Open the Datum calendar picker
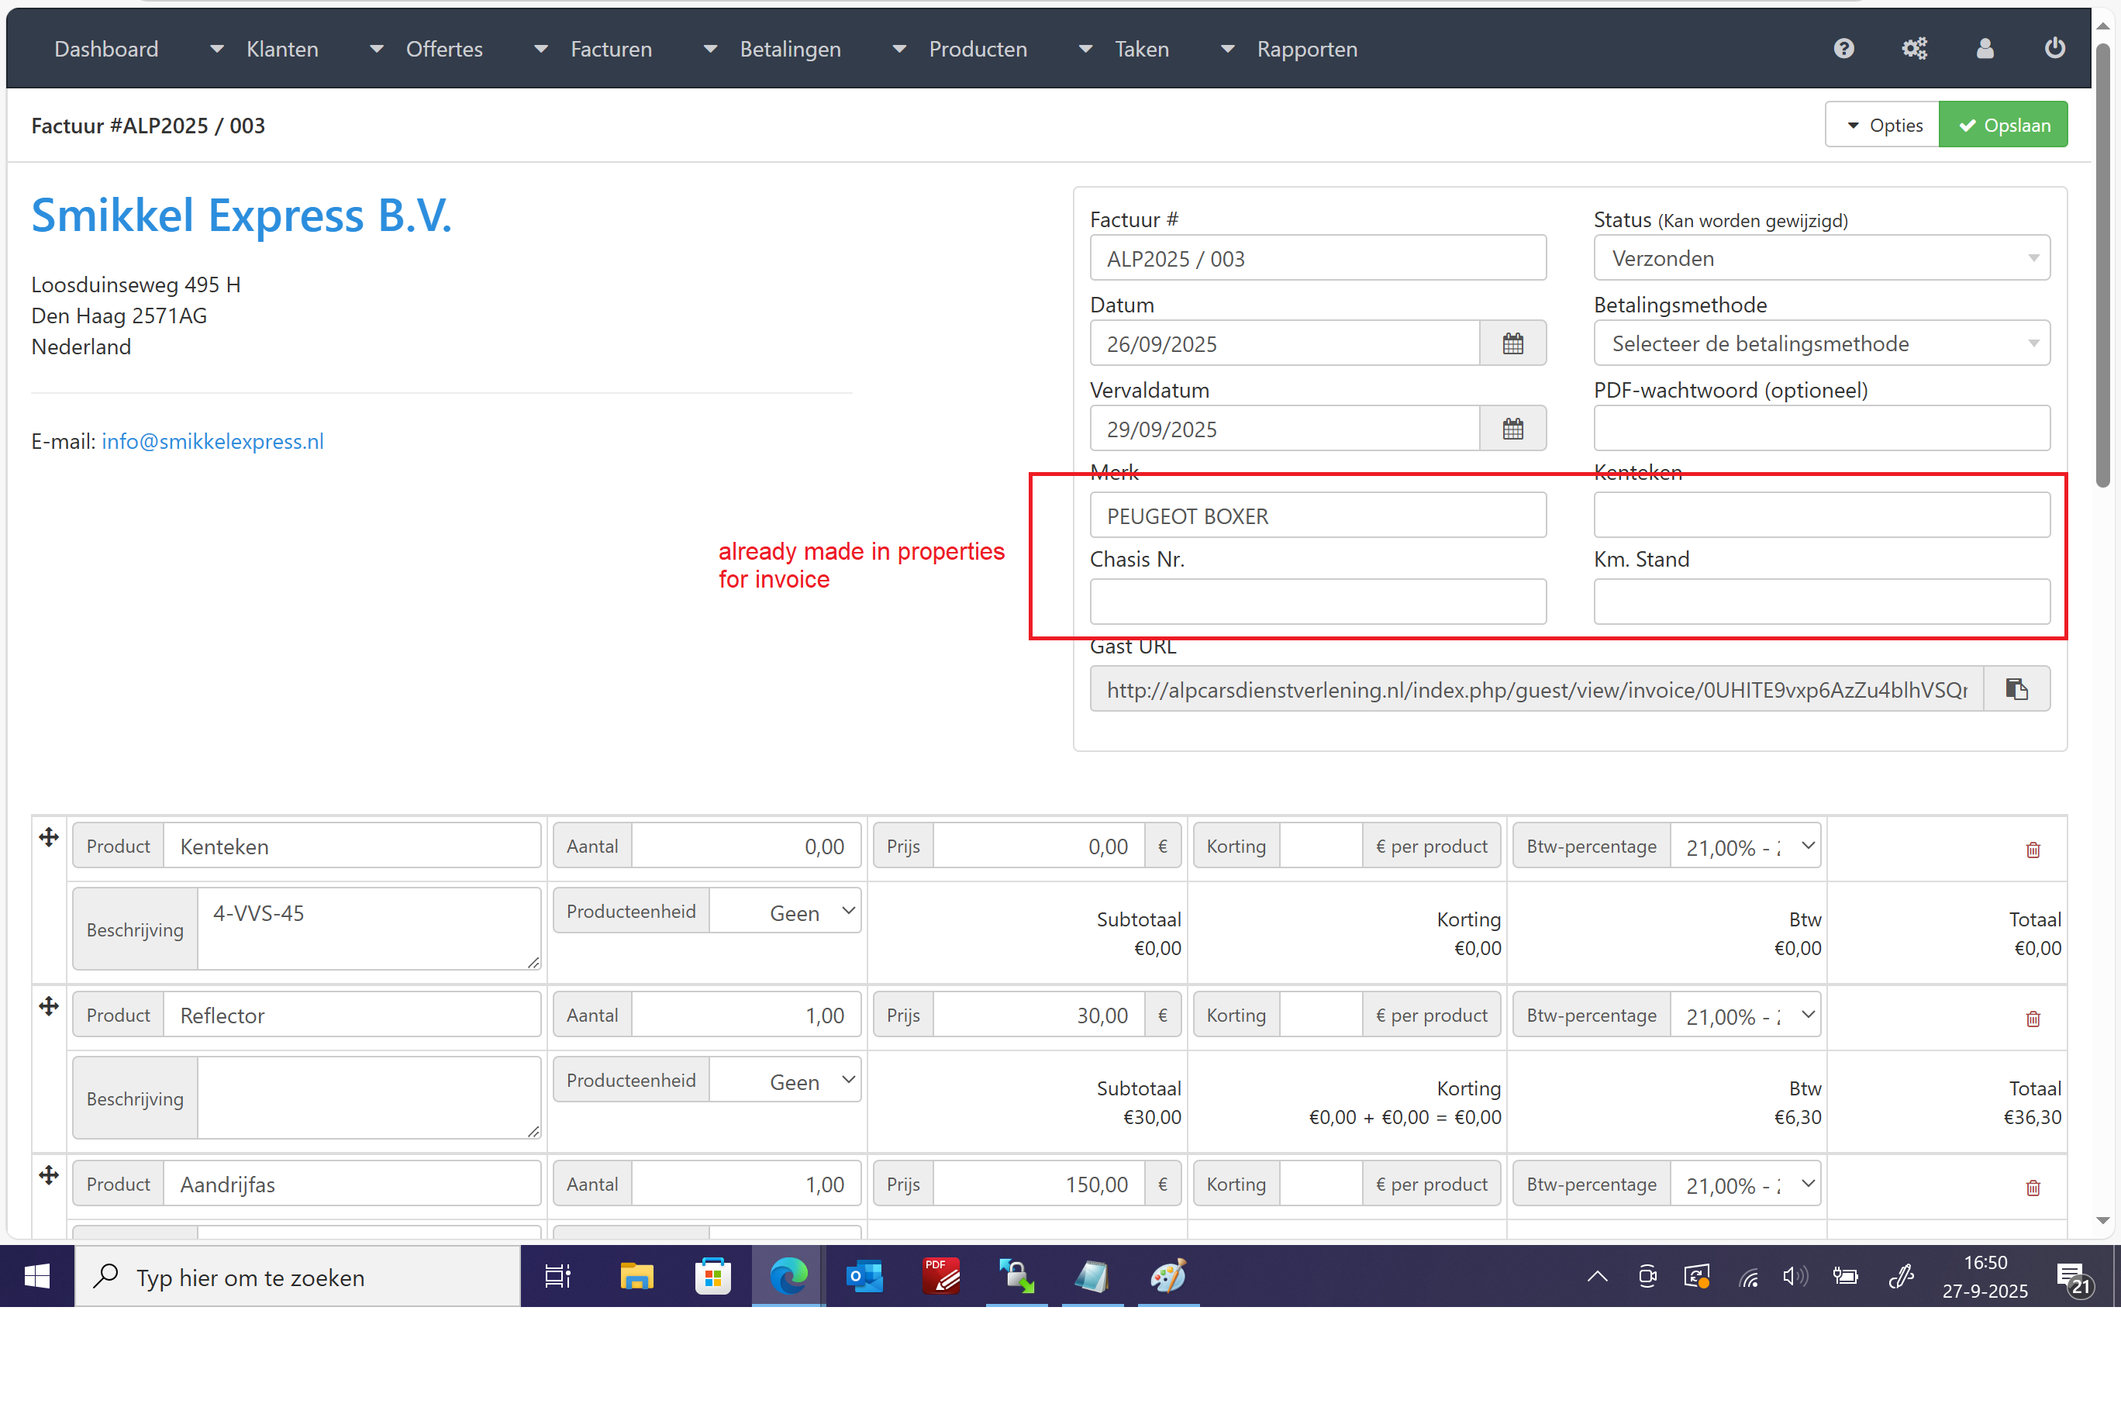This screenshot has width=2121, height=1414. pyautogui.click(x=1512, y=343)
